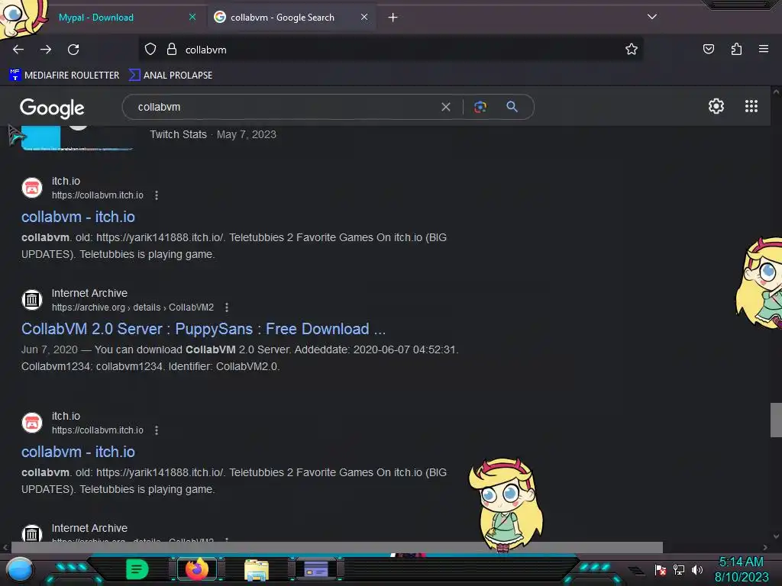This screenshot has height=586, width=782.
Task: Open the clock showing 5:14 AM
Action: 742,569
